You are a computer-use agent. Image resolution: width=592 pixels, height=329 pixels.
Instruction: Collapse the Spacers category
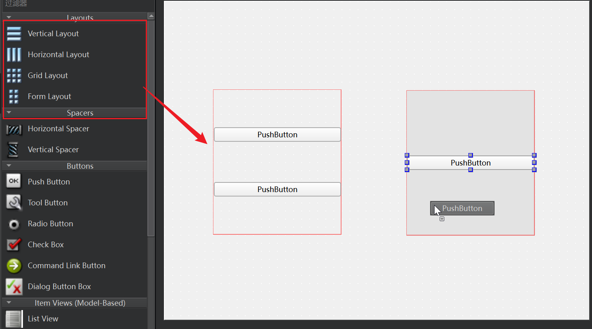tap(9, 113)
